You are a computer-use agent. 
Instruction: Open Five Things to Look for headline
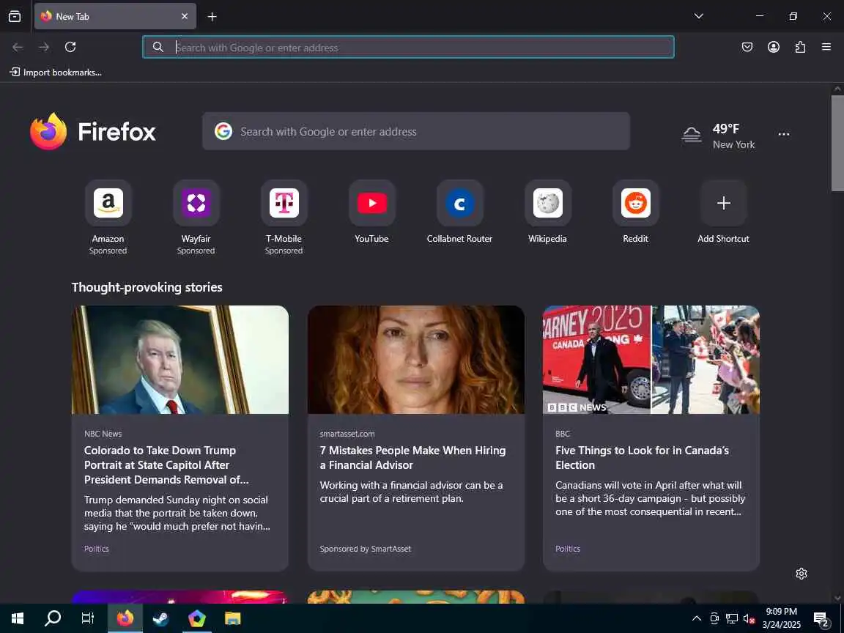click(x=642, y=457)
